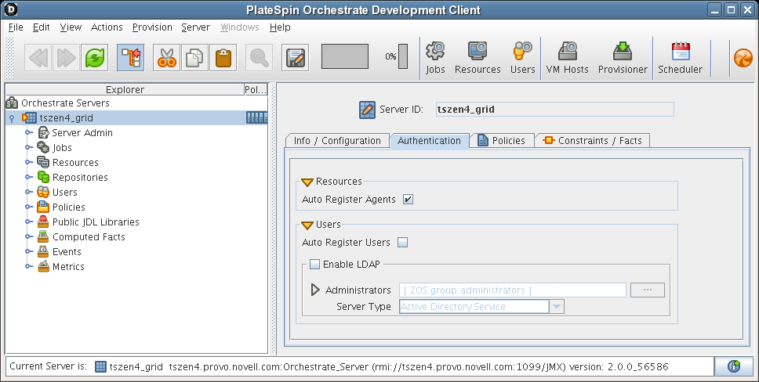Expand the Public JDL Libraries node
This screenshot has height=382, width=759.
29,222
